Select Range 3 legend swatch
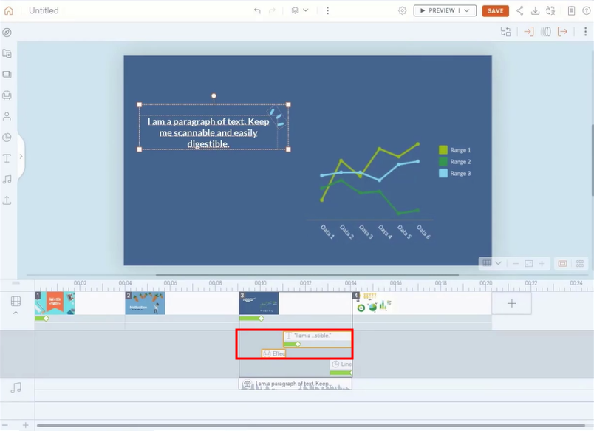The width and height of the screenshot is (594, 431). coord(443,173)
